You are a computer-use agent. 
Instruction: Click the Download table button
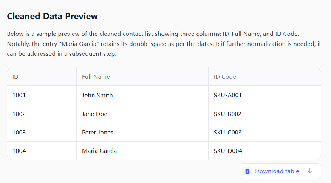(x=277, y=171)
